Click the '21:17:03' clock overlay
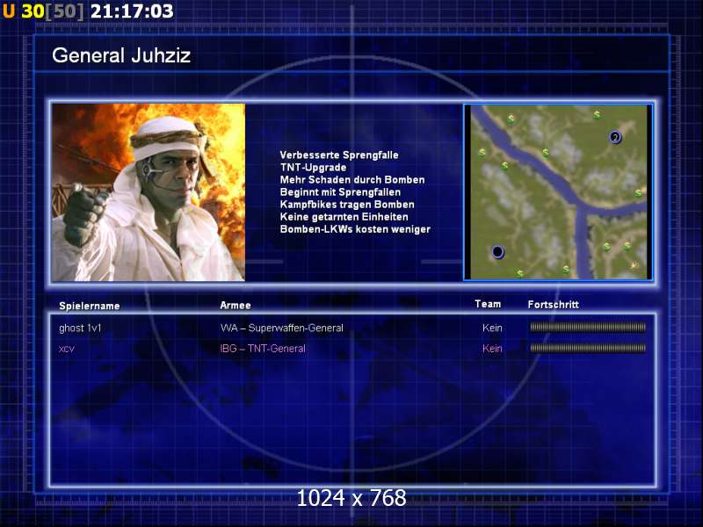The height and width of the screenshot is (527, 703). [x=132, y=11]
